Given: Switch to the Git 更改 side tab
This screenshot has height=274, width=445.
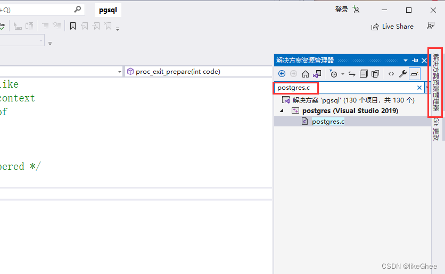Looking at the screenshot, I should pos(436,130).
